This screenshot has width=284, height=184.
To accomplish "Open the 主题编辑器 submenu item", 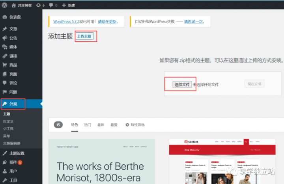I will pyautogui.click(x=12, y=143).
